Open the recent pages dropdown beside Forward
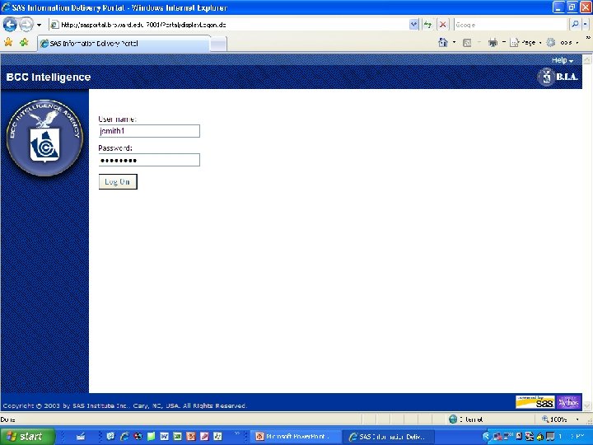Viewport: 593px width, 445px height. pos(39,25)
